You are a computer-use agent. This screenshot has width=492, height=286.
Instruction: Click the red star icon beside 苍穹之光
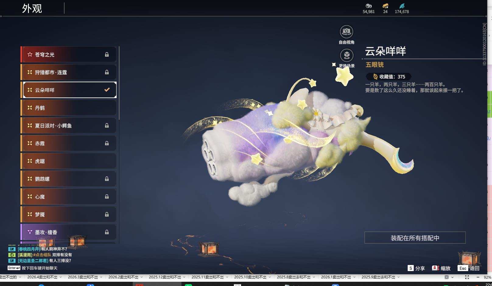click(30, 54)
